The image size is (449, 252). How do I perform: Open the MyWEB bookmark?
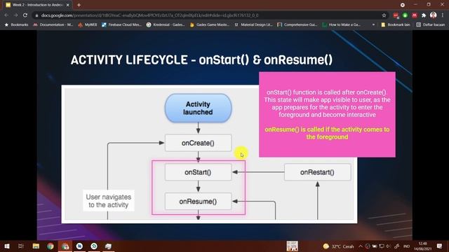click(88, 25)
